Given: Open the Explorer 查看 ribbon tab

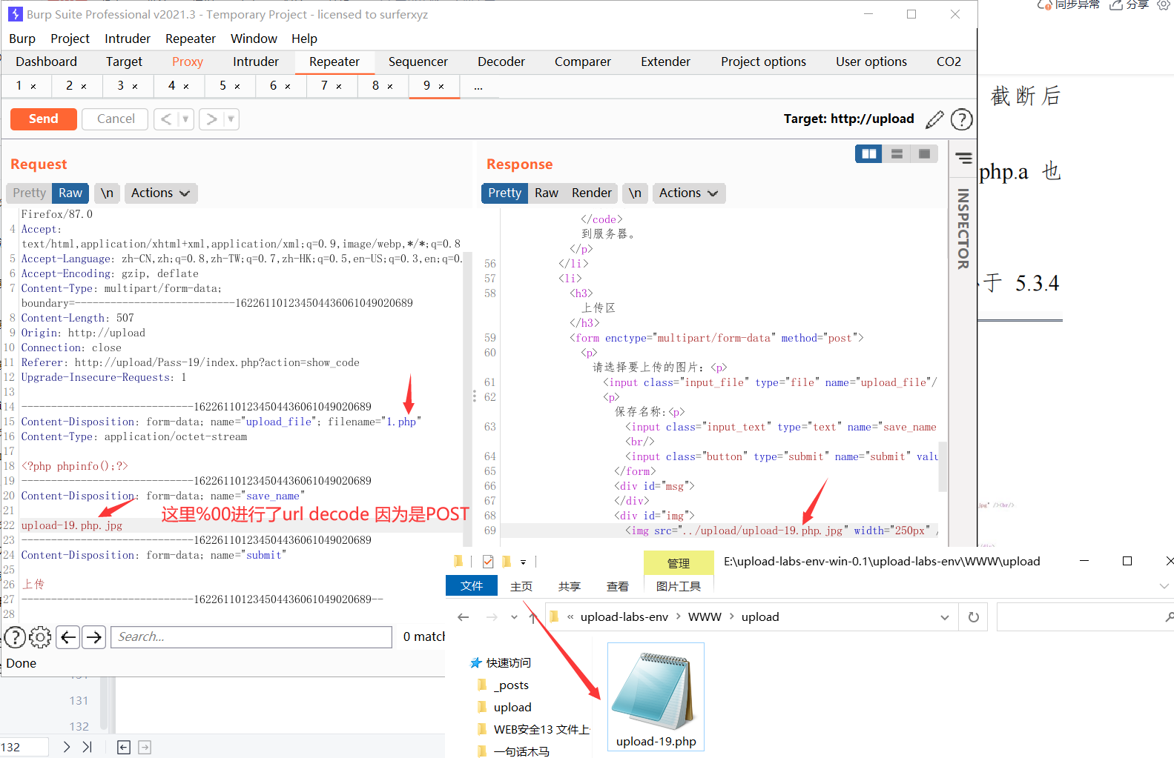Looking at the screenshot, I should (x=617, y=586).
